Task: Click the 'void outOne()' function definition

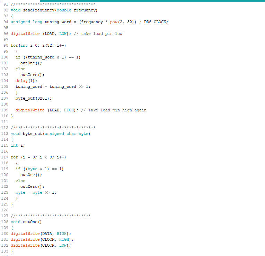Action: point(26,222)
